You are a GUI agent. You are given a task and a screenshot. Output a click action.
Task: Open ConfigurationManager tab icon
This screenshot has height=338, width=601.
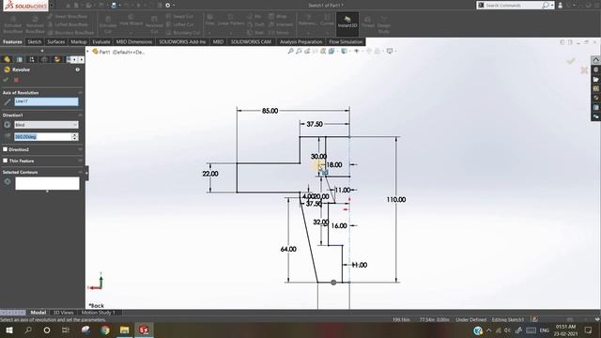click(x=32, y=59)
